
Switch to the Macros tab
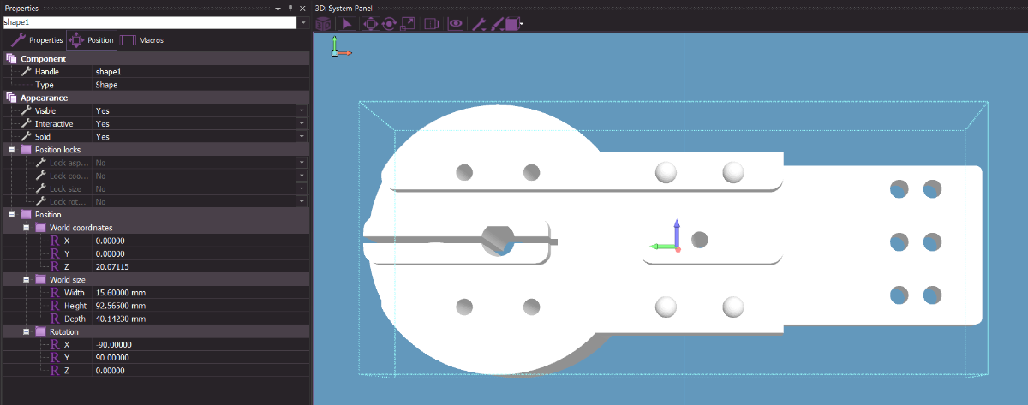[142, 40]
